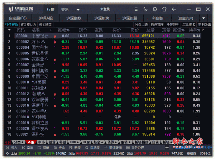Select the 板块指数 bottom tab
215x159 pixels.
(x=142, y=142)
